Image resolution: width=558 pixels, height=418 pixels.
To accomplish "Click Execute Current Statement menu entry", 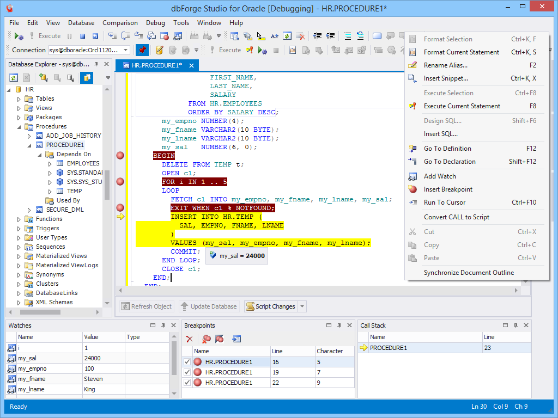I will click(x=477, y=106).
